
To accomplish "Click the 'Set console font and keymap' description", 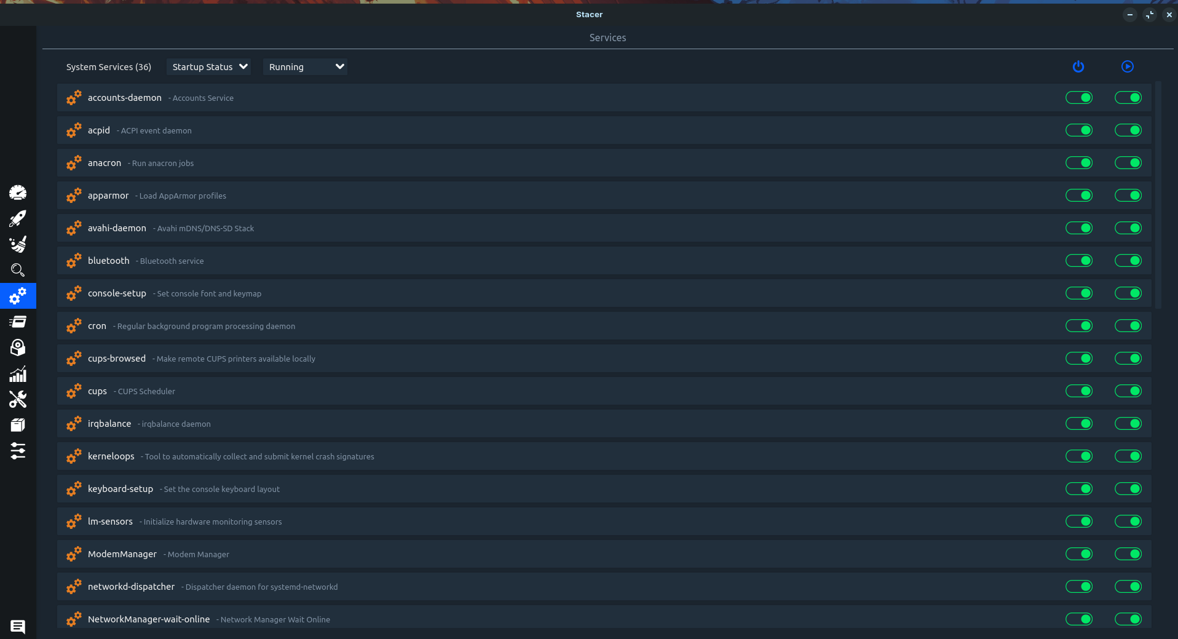I will (x=209, y=293).
